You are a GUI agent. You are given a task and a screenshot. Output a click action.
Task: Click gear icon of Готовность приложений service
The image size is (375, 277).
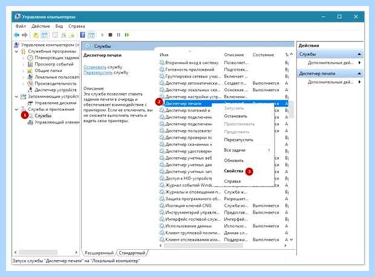162,70
